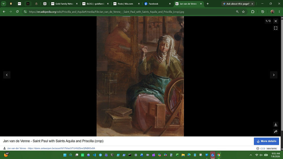Select the pinned triangle-logo tab
Viewport: 283px width, 159px height.
[28, 3]
